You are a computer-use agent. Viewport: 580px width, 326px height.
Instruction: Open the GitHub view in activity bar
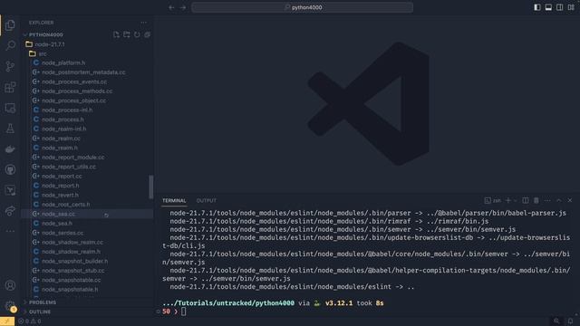(x=10, y=169)
